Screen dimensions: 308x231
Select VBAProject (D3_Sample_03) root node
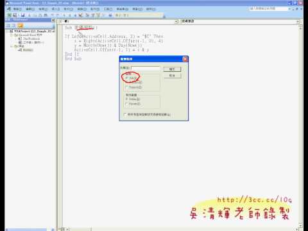(33, 31)
